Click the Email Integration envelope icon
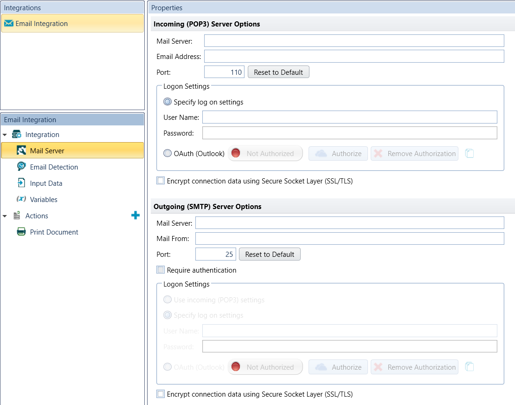Image resolution: width=515 pixels, height=405 pixels. (9, 23)
